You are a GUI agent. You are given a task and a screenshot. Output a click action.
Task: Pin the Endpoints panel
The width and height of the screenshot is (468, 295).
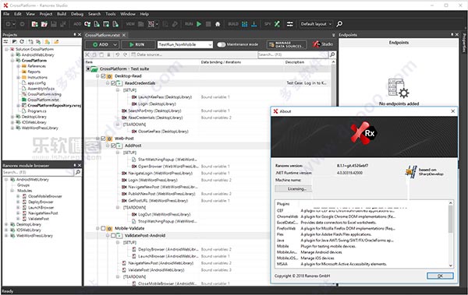click(x=452, y=34)
